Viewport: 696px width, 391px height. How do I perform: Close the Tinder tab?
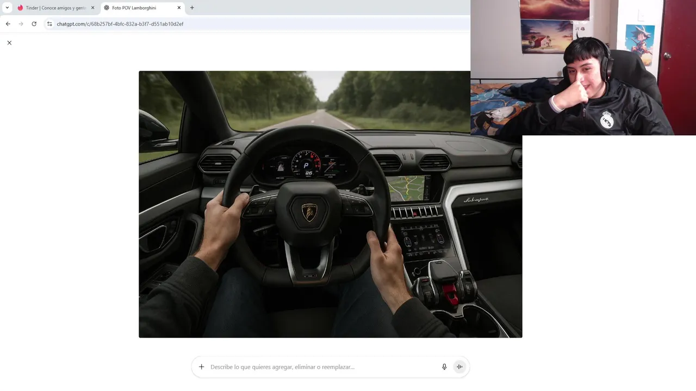tap(92, 8)
